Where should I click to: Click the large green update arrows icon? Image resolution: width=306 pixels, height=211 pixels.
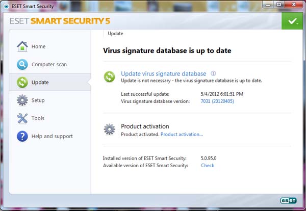click(x=110, y=77)
